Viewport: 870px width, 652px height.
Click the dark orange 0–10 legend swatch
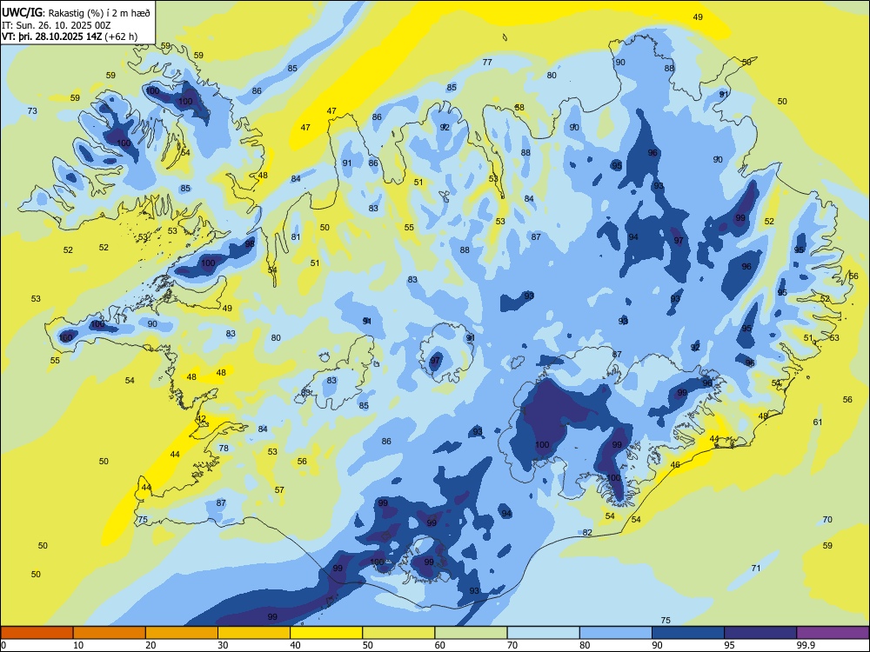37,633
